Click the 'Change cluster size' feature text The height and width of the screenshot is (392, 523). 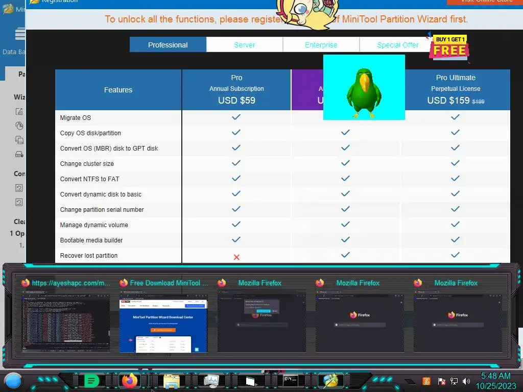point(87,164)
